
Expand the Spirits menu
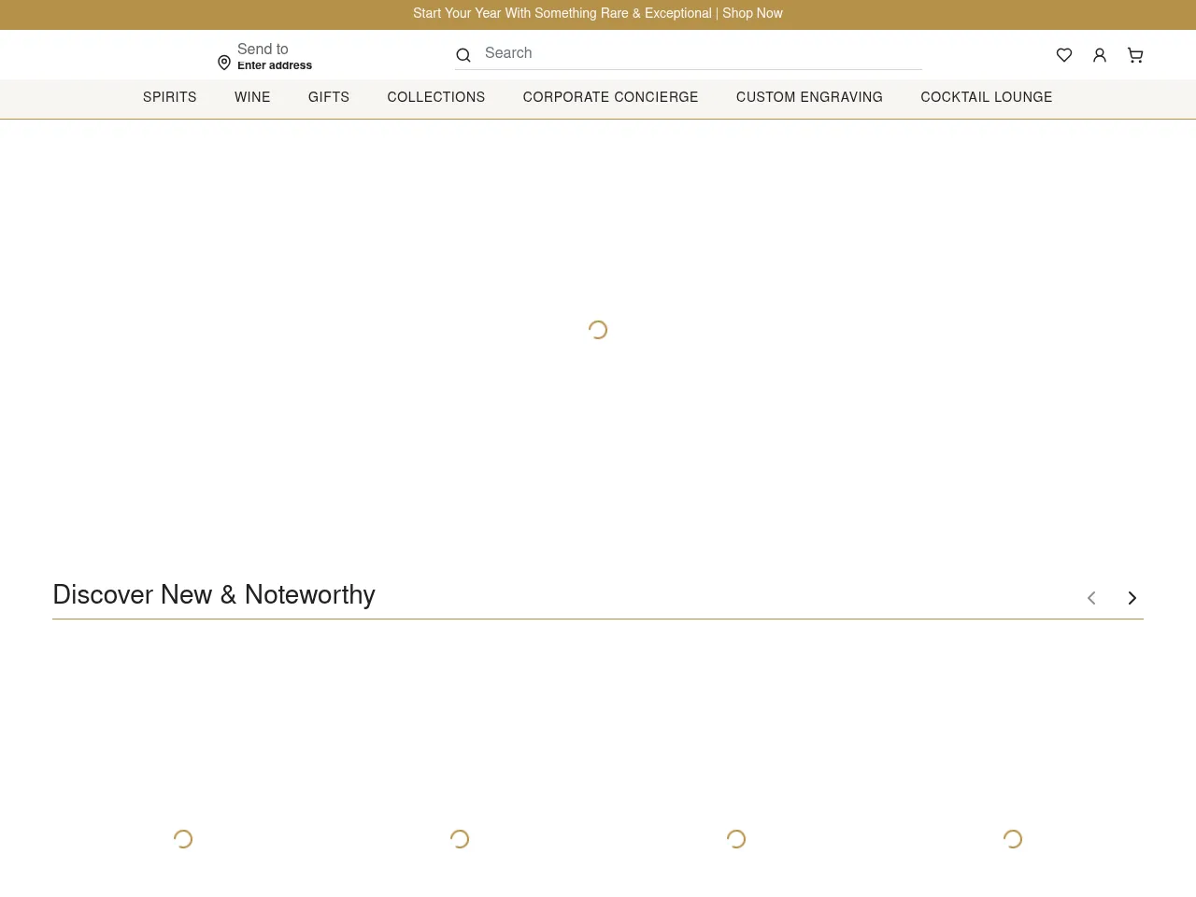(169, 97)
